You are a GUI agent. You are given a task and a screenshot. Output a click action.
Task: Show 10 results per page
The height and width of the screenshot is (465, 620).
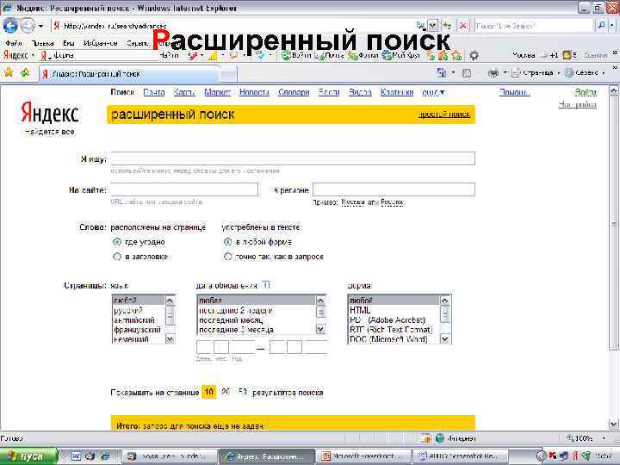[x=208, y=393]
